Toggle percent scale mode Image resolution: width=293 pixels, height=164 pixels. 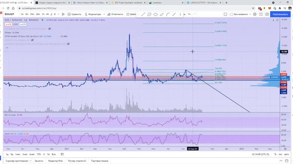coord(275,154)
